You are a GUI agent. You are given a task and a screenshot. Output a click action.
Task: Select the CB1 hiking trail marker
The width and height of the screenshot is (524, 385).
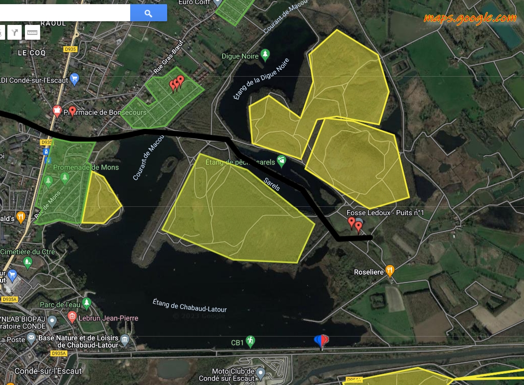tap(250, 342)
